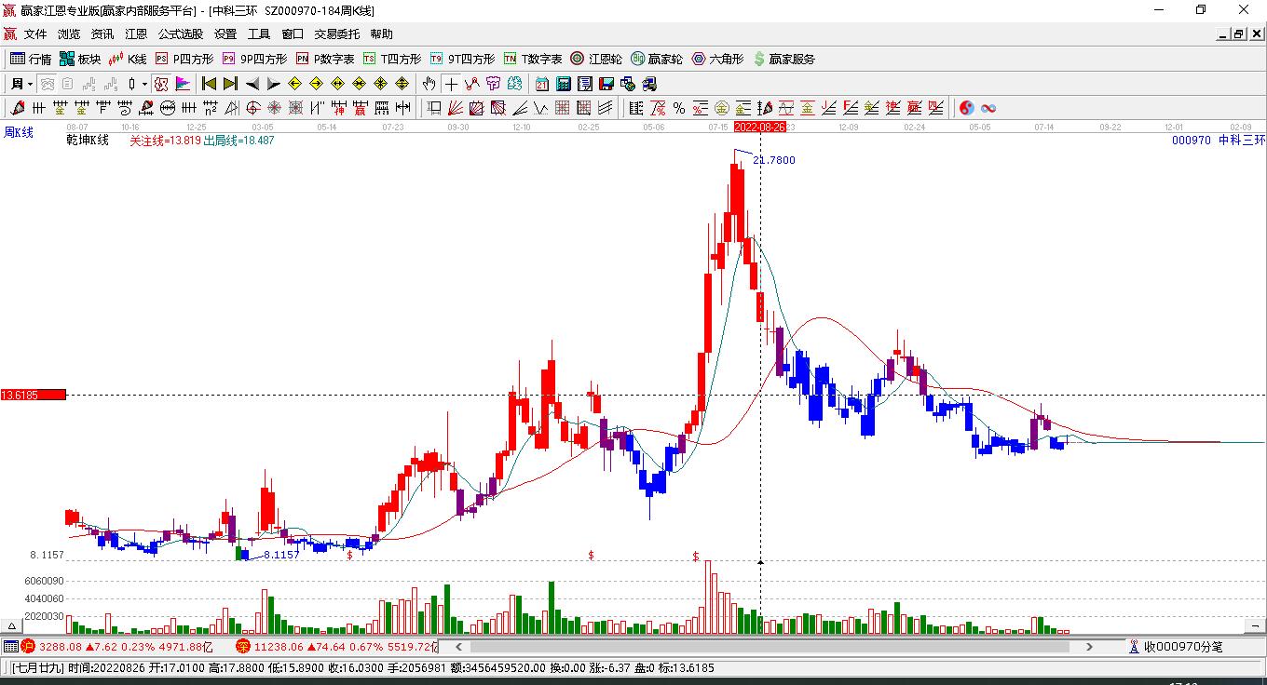Open the calendar date icon
The image size is (1267, 685).
point(542,84)
